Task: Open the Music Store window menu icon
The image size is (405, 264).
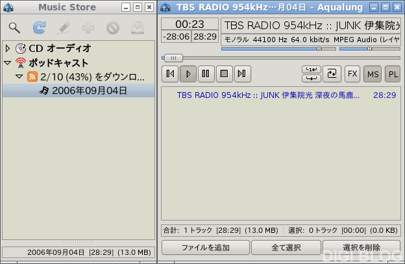Action: (8, 7)
